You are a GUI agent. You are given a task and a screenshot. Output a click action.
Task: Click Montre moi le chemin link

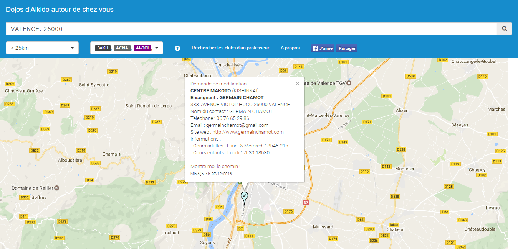(215, 166)
